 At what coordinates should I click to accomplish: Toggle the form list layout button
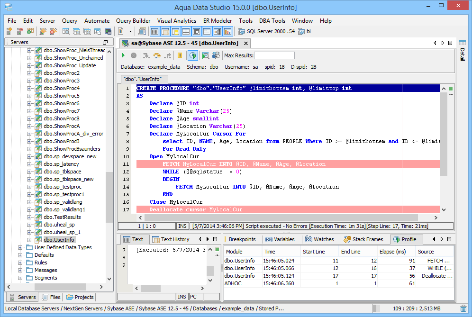pos(207,31)
